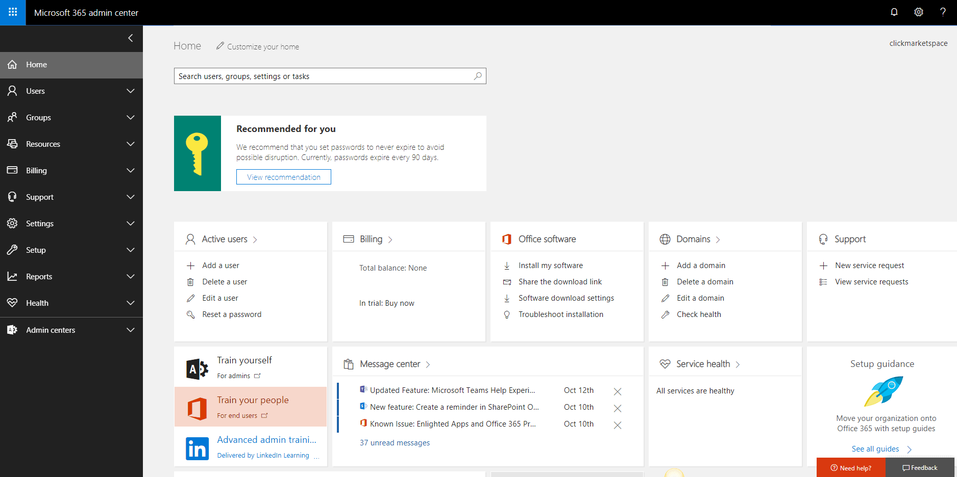This screenshot has width=957, height=477.
Task: Click the Feedback button
Action: click(920, 468)
